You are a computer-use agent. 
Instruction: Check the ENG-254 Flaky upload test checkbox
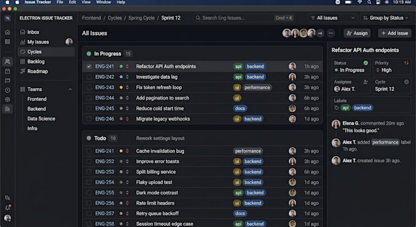[89, 182]
